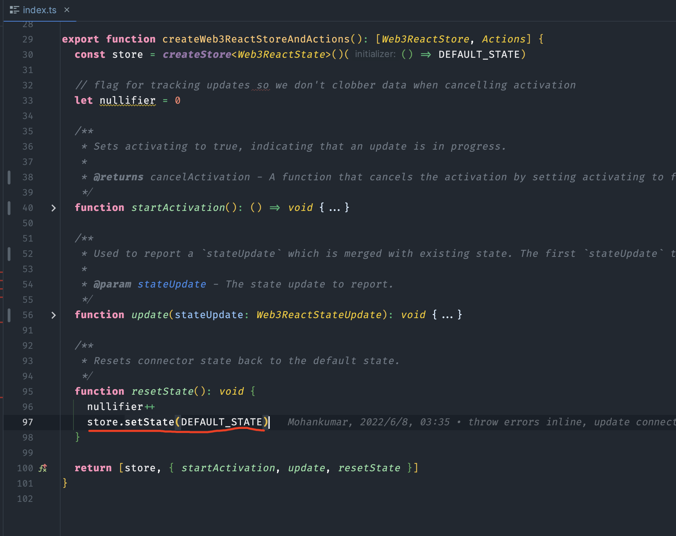Click the ellipsis fold placeholder in update function

pos(447,315)
